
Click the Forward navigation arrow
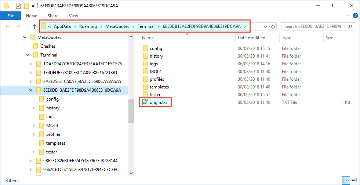(x=18, y=26)
